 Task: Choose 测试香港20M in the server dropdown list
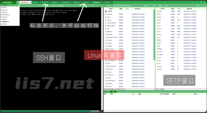pyautogui.click(x=10, y=22)
